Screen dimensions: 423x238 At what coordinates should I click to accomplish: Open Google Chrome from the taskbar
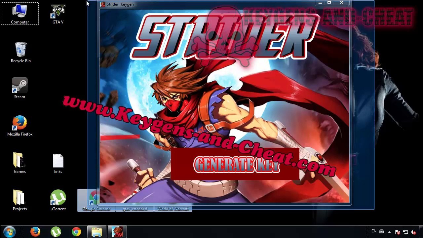coord(76,232)
